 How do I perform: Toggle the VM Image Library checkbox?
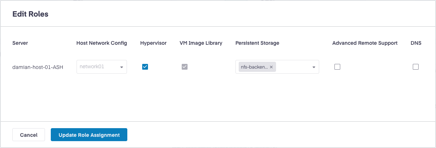point(185,67)
